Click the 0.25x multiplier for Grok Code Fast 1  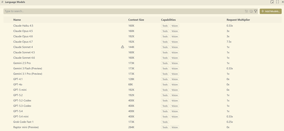[230, 122]
